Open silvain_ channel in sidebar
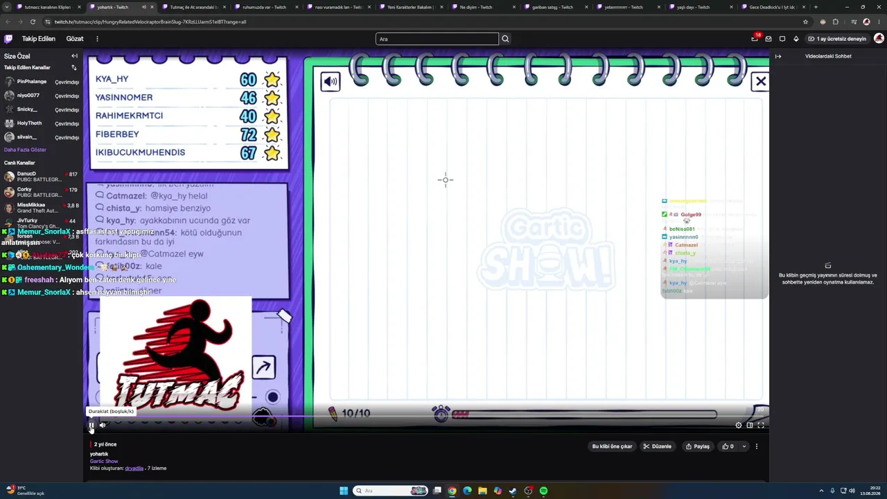This screenshot has height=499, width=887. (x=42, y=137)
